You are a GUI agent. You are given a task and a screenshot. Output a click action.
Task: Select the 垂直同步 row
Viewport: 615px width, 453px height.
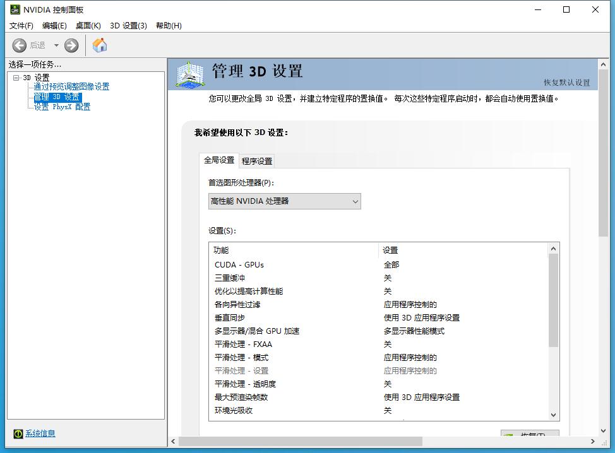tap(378, 318)
